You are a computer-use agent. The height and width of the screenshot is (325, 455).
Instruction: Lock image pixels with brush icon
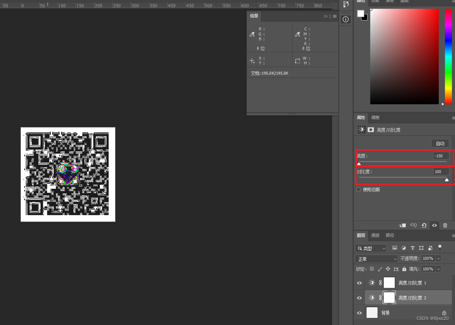[380, 269]
